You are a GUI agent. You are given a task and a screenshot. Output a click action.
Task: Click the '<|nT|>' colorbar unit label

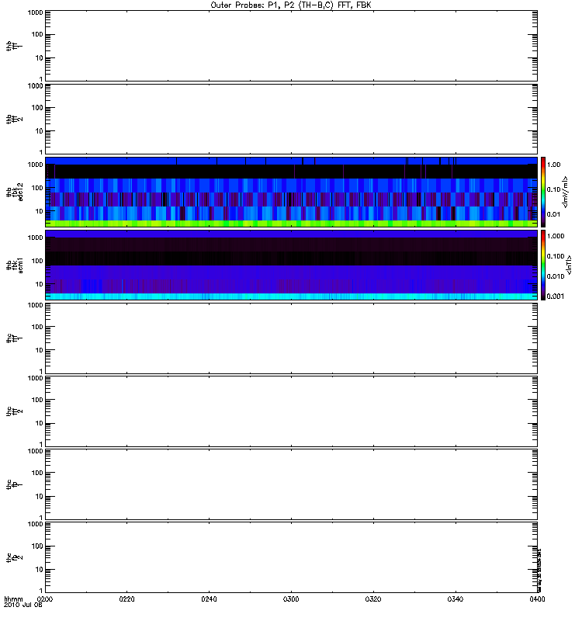point(569,265)
